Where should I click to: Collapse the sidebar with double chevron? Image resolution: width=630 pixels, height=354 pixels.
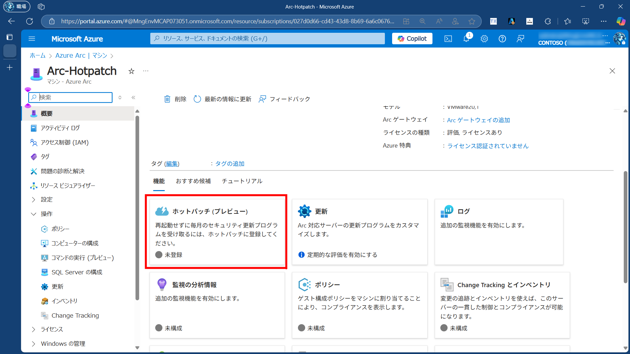click(134, 97)
